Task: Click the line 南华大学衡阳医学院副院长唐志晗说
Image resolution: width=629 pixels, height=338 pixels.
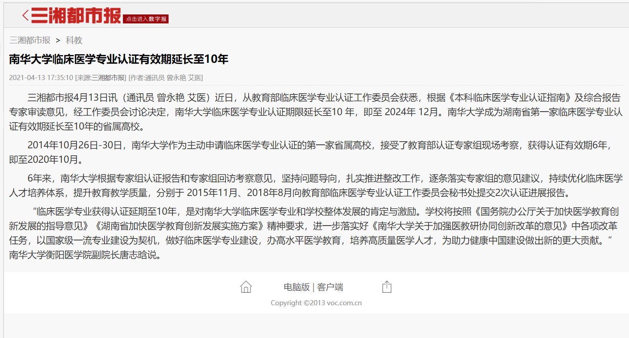Action: click(85, 255)
